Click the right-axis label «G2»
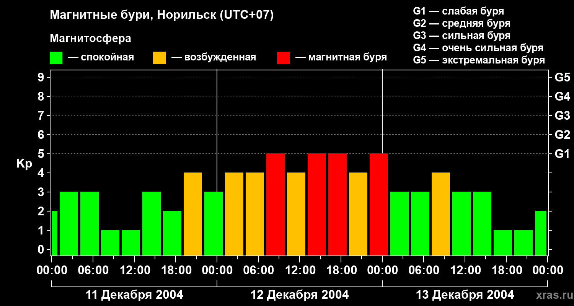 (562, 135)
